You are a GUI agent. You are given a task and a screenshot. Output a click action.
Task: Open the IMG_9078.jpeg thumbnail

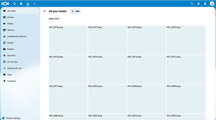(x=68, y=40)
